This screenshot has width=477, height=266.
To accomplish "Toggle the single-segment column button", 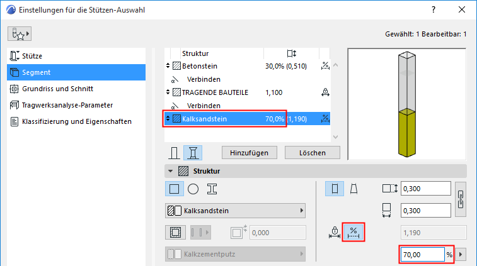I will coord(174,153).
